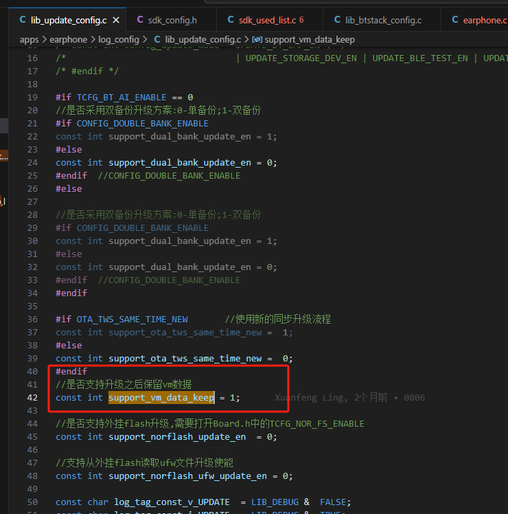Open 'log_config' breadcrumb folder
The width and height of the screenshot is (508, 514).
pos(119,40)
